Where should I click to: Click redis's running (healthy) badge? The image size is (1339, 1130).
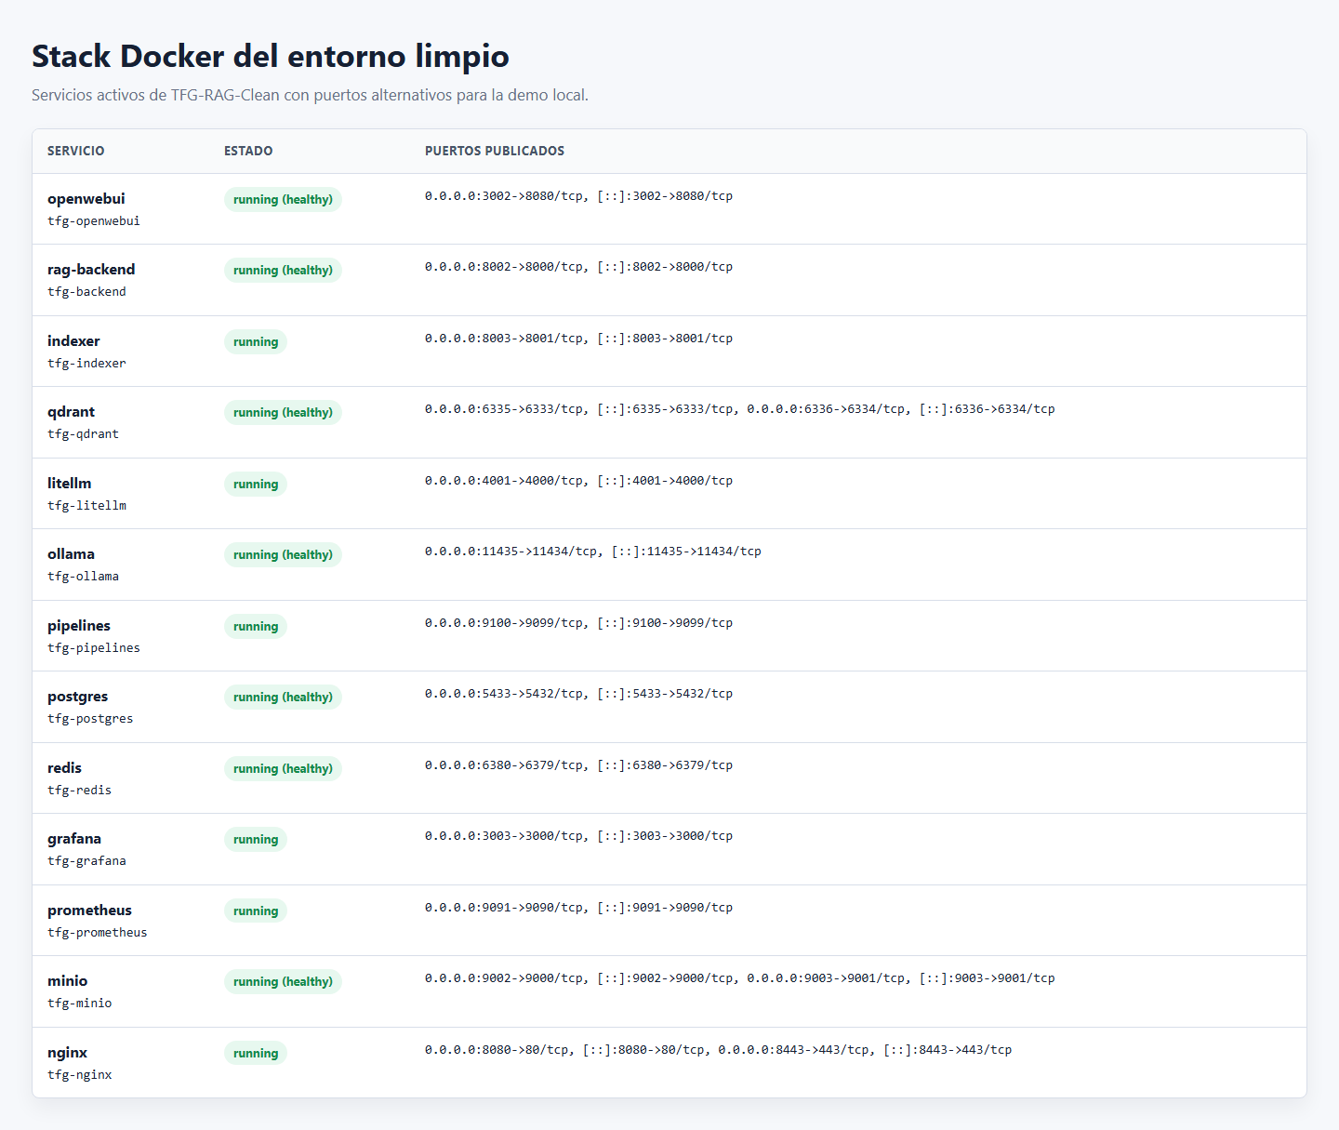click(283, 769)
